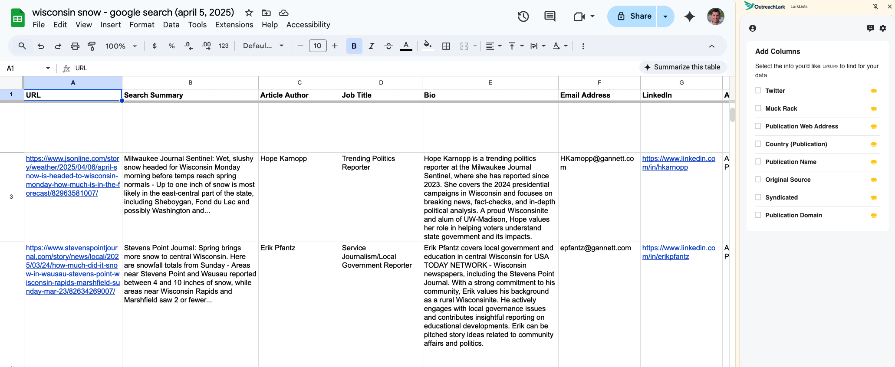Apply strikethrough formatting
The image size is (895, 367).
pos(388,46)
